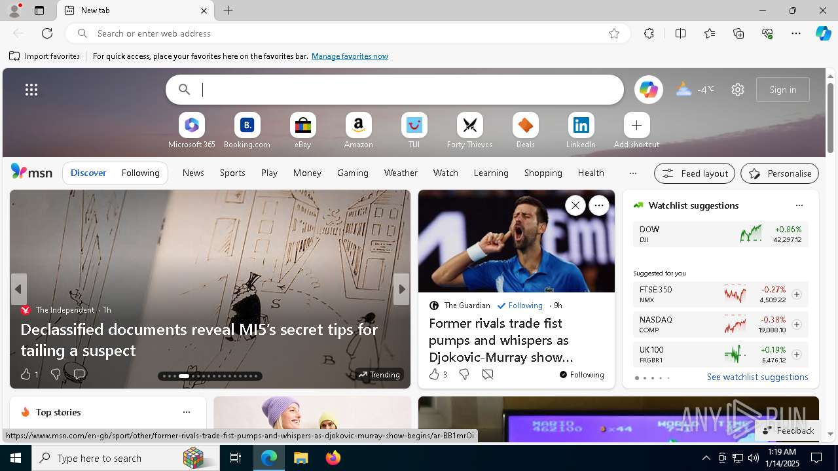Like the MI5 documents story
This screenshot has height=471, width=838.
29,374
